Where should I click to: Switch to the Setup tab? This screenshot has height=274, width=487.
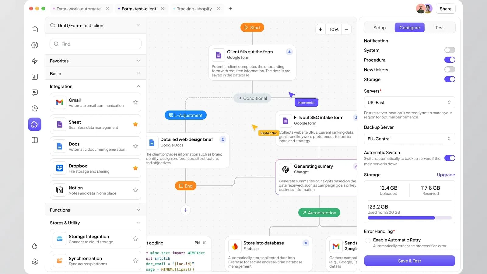pyautogui.click(x=380, y=28)
